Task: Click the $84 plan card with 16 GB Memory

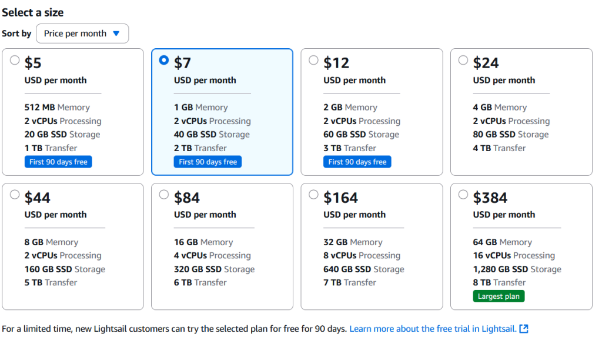Action: click(222, 246)
